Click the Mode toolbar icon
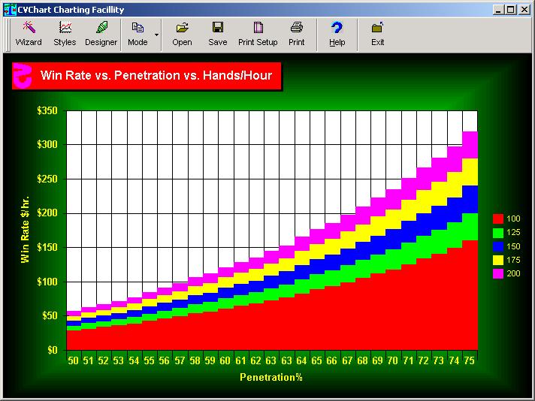Viewport: 535px width, 401px height. (x=138, y=34)
